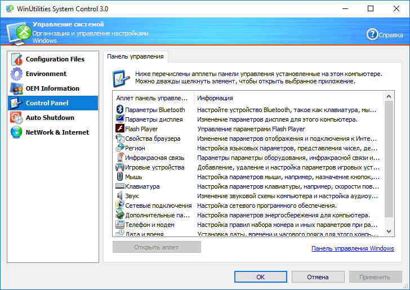Click the display settings monitor icon
This screenshot has width=410, height=290.
tap(120, 119)
